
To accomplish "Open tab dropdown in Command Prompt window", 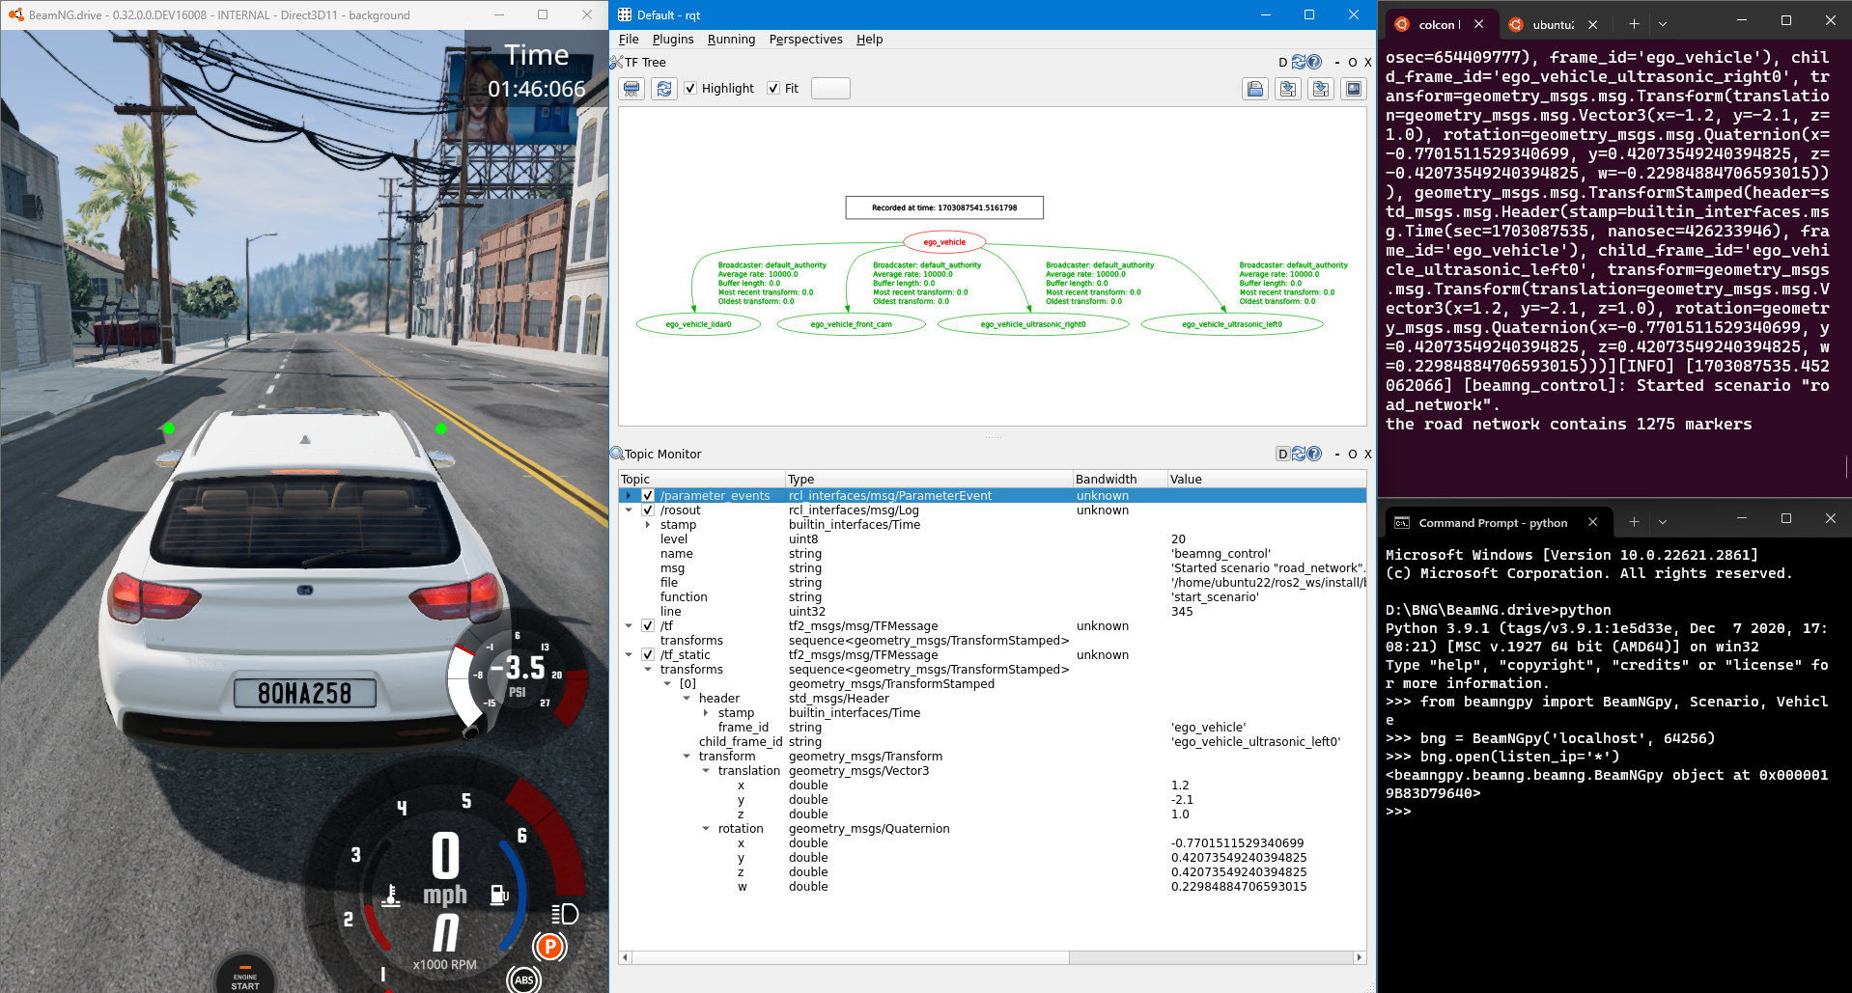I will click(x=1663, y=522).
